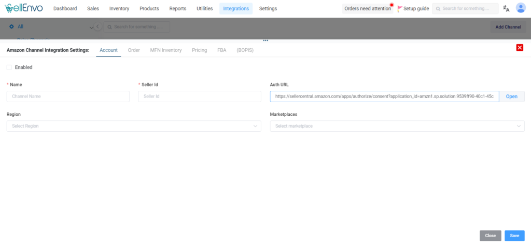Select the FBA tab
The width and height of the screenshot is (531, 247).
pos(221,50)
